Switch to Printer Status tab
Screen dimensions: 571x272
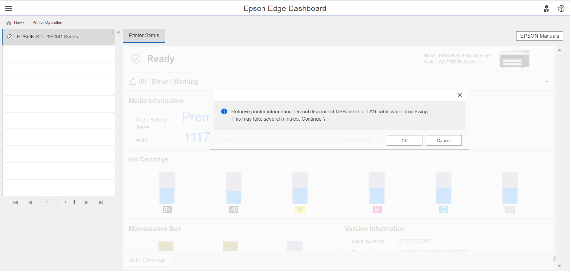click(144, 36)
